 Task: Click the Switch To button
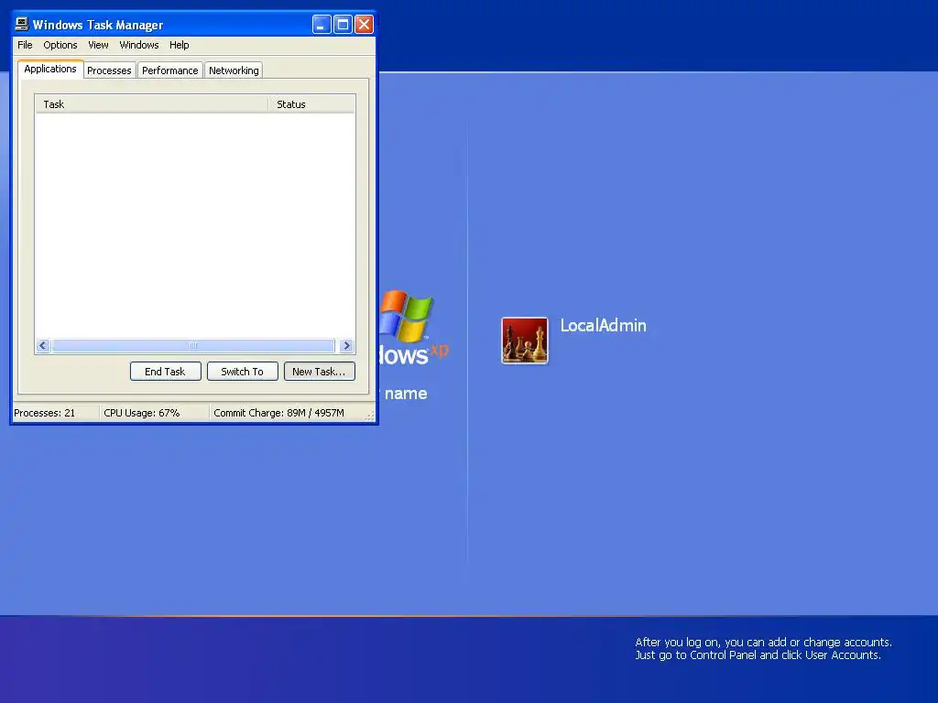242,372
